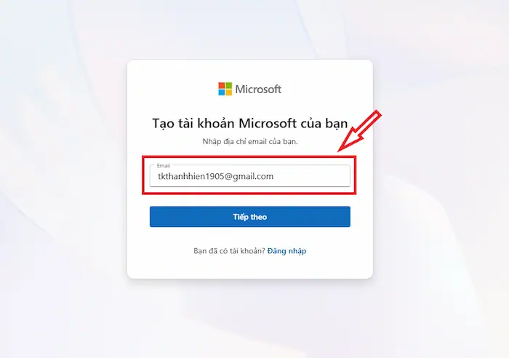Screen dimensions: 509x358
Task: Click the blue "Tiếp theo" button
Action: [250, 217]
